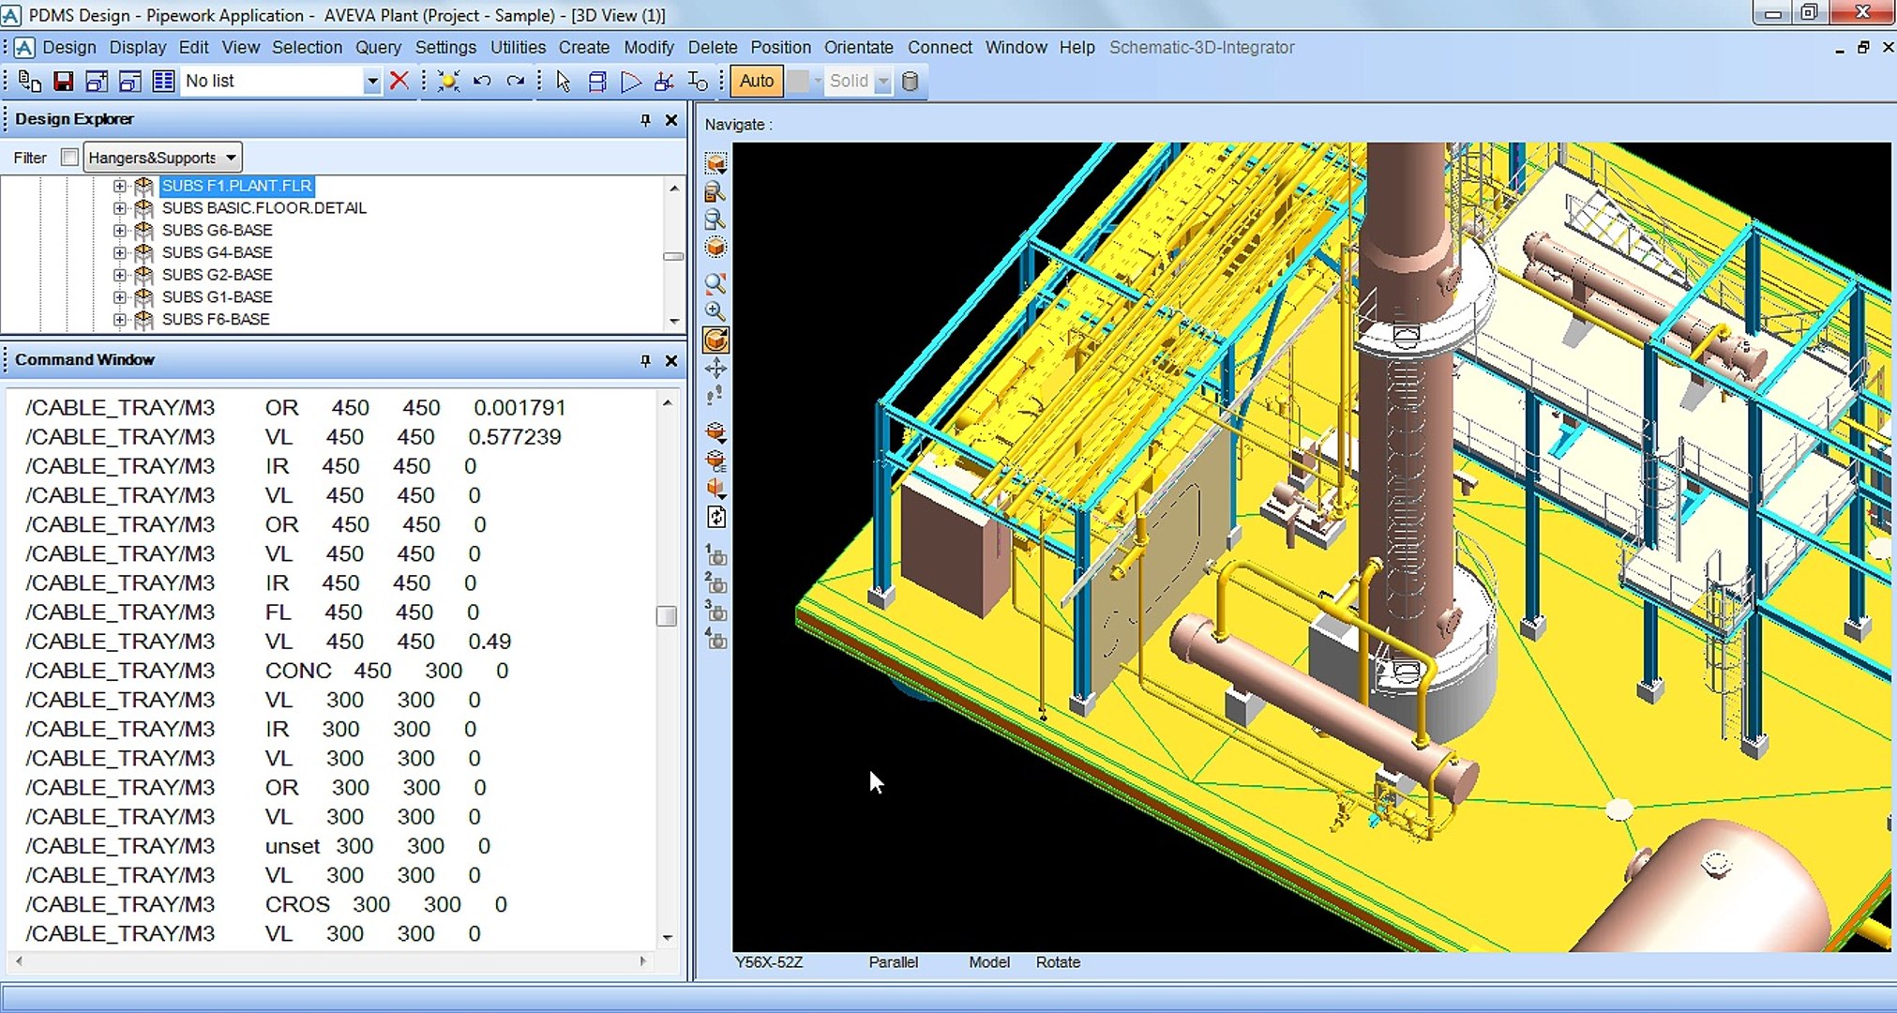The height and width of the screenshot is (1013, 1897).
Task: Click the Y56X-52Z view direction label
Action: coord(769,962)
